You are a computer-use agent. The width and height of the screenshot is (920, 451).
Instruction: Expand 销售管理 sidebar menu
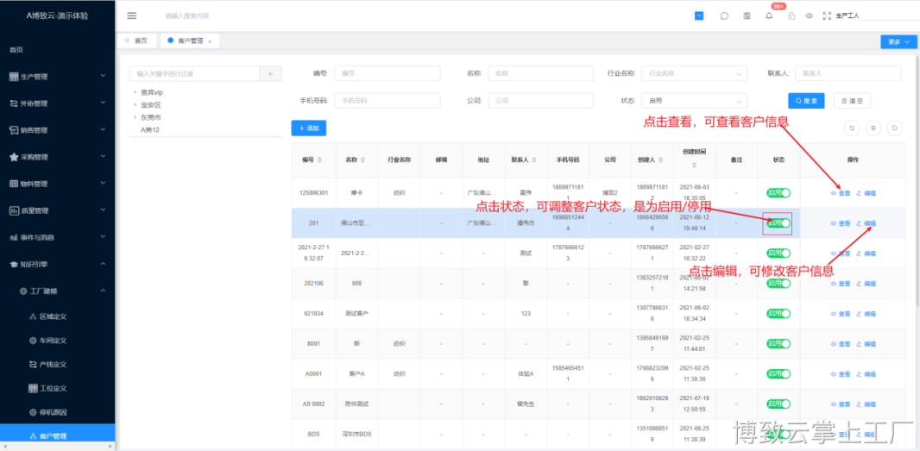click(x=58, y=130)
